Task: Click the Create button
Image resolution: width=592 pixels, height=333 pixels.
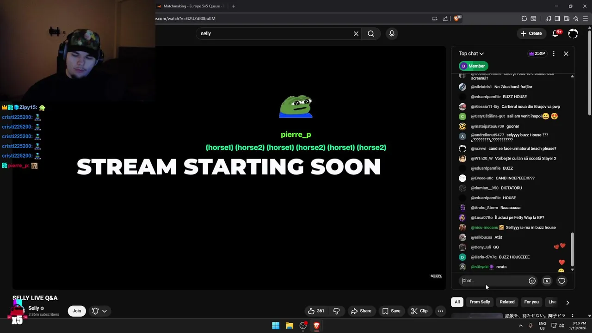Action: pyautogui.click(x=531, y=33)
